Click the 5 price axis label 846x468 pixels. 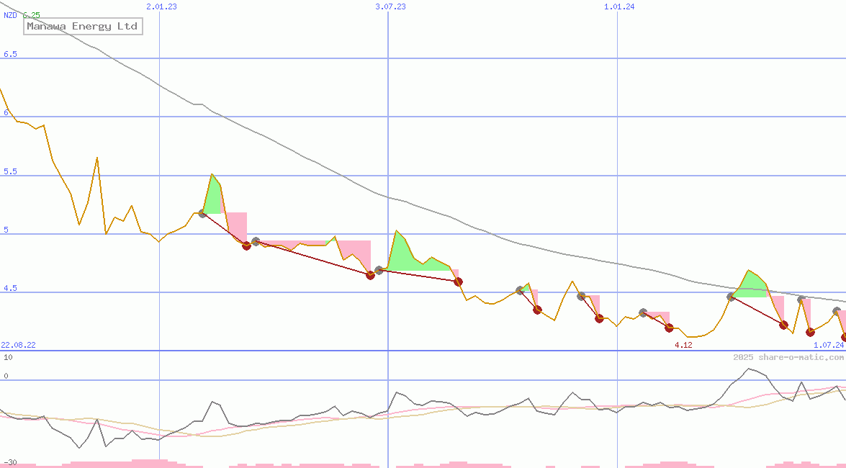click(x=6, y=230)
